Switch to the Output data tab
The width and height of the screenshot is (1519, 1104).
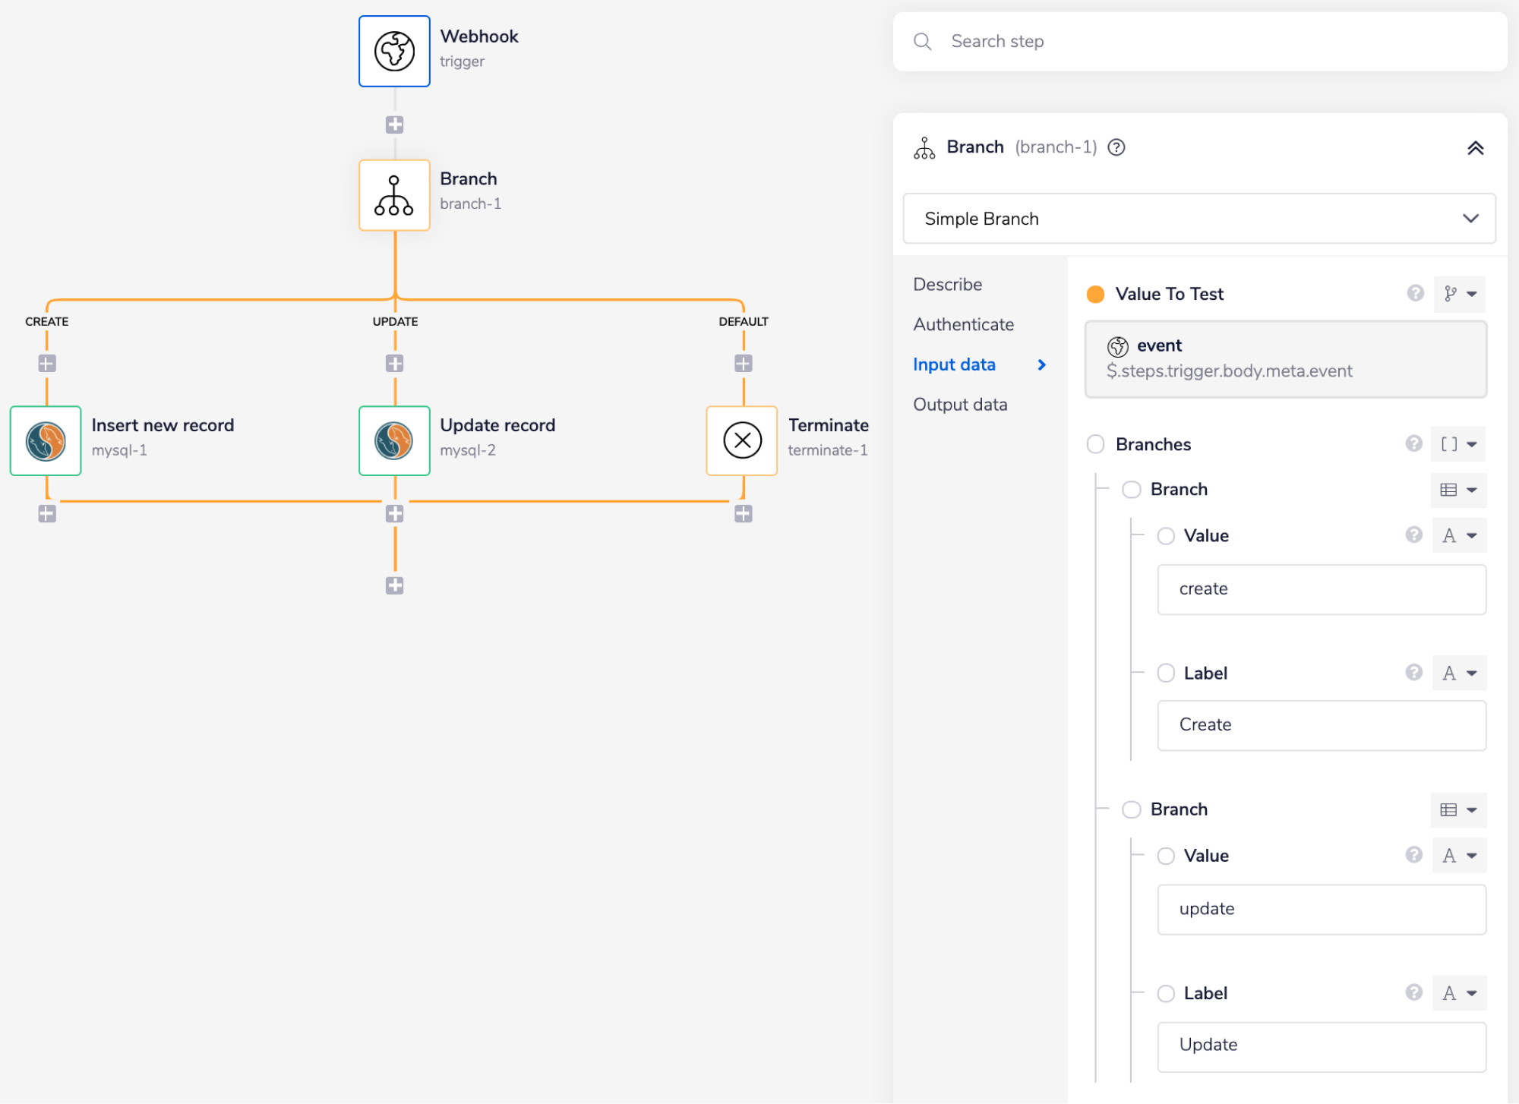tap(960, 405)
